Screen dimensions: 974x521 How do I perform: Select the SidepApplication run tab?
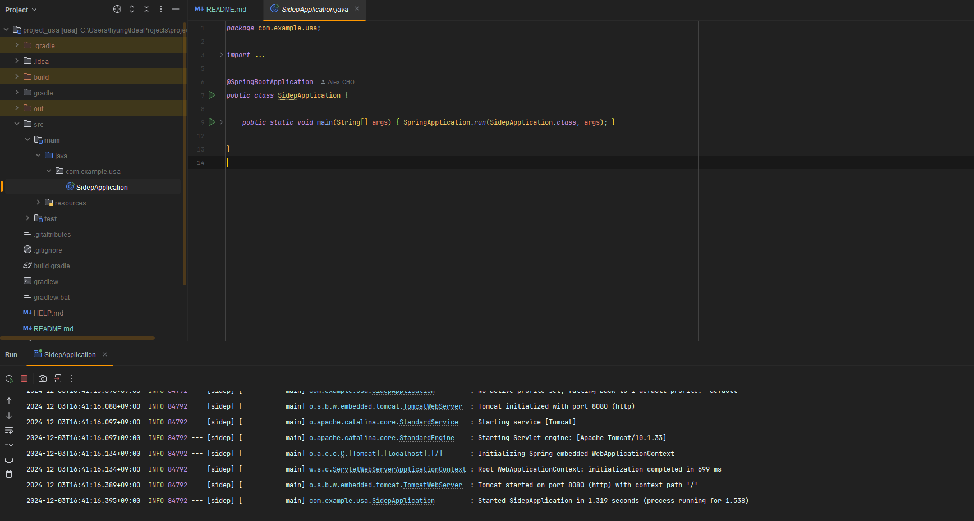[x=70, y=355]
